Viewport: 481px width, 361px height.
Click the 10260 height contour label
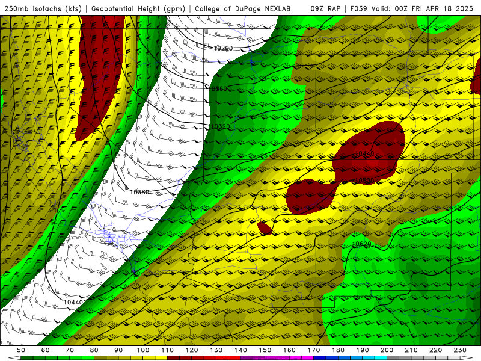pos(218,88)
